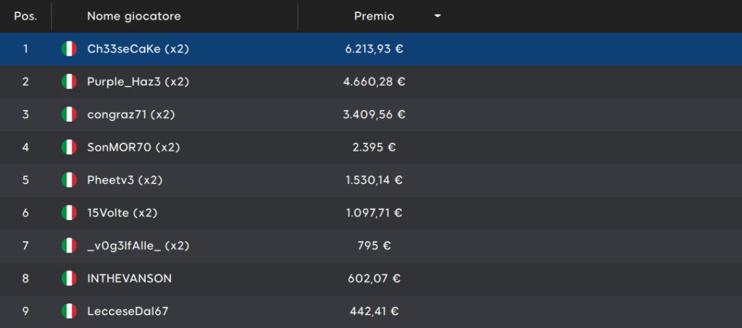The width and height of the screenshot is (742, 328).
Task: Select player name Ch33seCaKe (x2)
Action: click(x=138, y=49)
